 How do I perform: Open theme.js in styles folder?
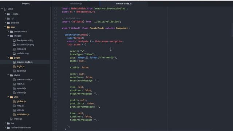point(21,92)
